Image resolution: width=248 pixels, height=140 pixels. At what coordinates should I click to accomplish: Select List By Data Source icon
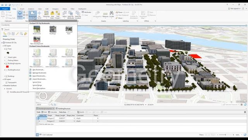point(9,34)
